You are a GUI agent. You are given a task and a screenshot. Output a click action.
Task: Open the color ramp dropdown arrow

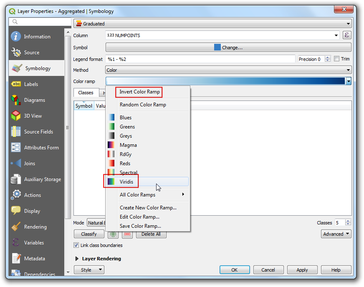pyautogui.click(x=349, y=81)
